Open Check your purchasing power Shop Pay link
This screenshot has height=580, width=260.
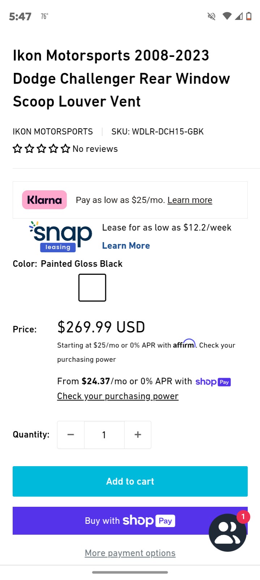click(x=118, y=396)
